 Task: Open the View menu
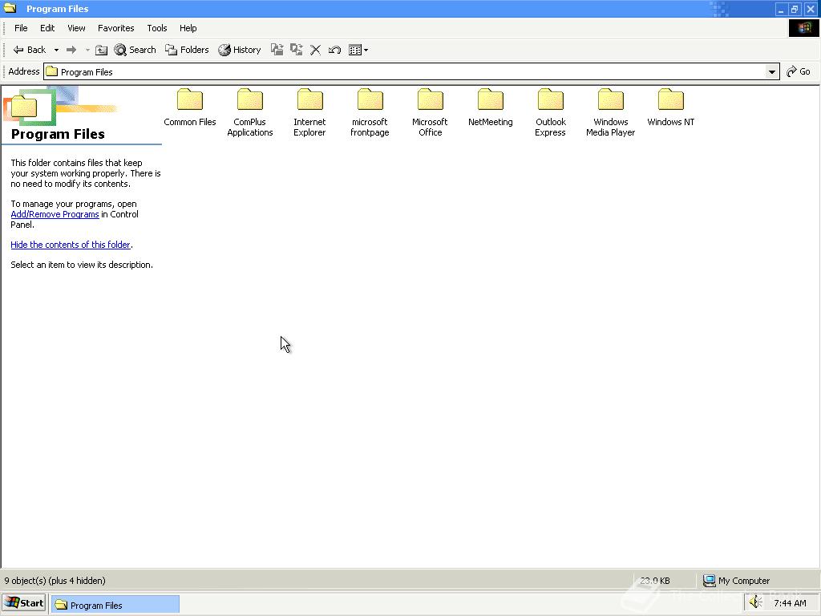(76, 28)
